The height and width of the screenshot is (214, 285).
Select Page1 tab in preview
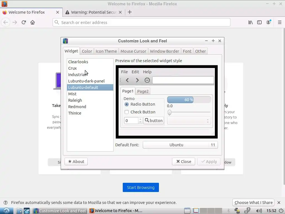tap(128, 91)
